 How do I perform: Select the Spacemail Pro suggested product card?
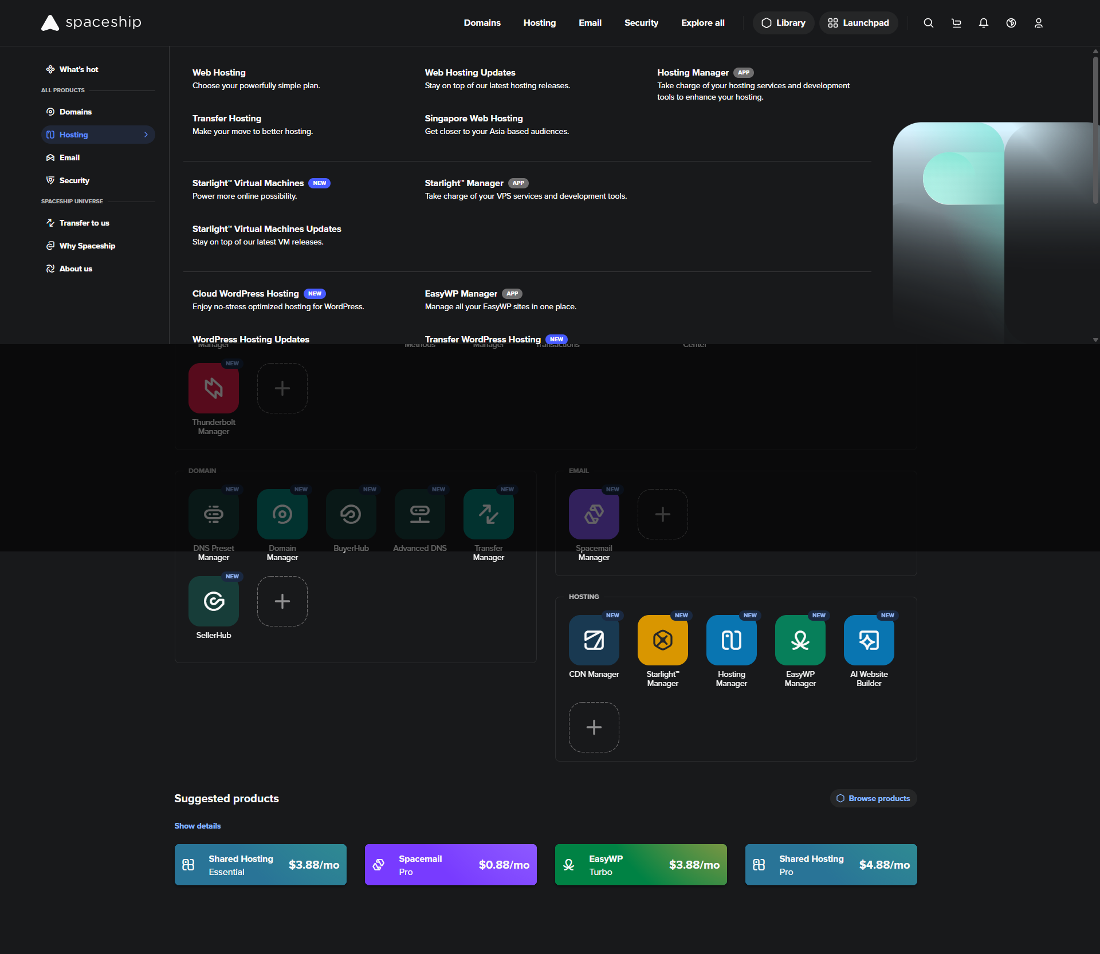click(x=450, y=865)
